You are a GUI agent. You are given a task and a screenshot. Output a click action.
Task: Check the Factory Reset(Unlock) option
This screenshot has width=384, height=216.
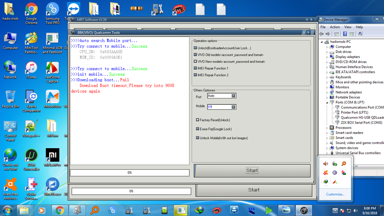198,120
